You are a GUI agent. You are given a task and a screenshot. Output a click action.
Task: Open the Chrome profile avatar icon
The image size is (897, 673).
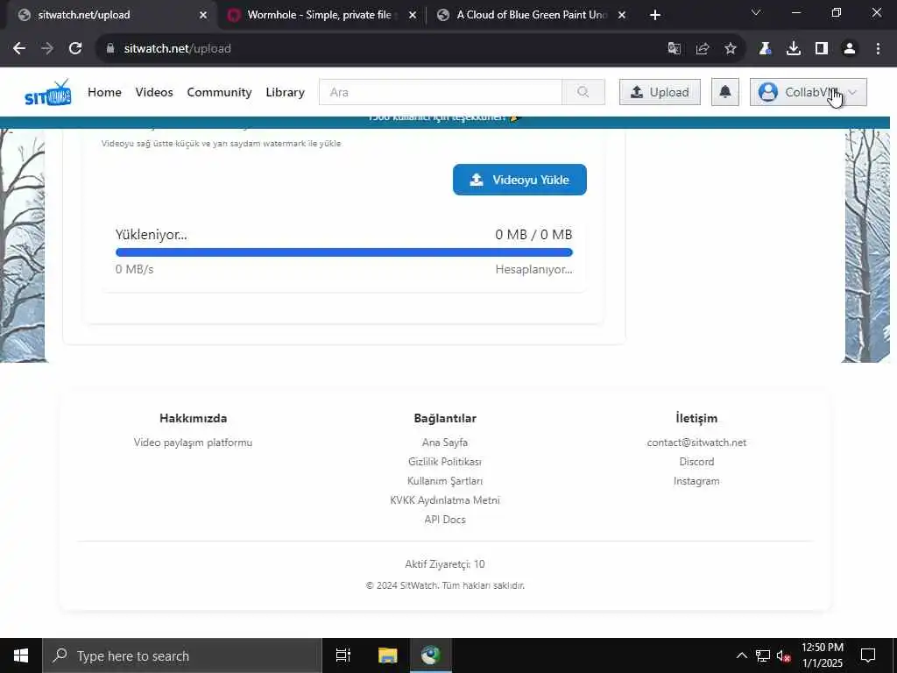point(850,49)
